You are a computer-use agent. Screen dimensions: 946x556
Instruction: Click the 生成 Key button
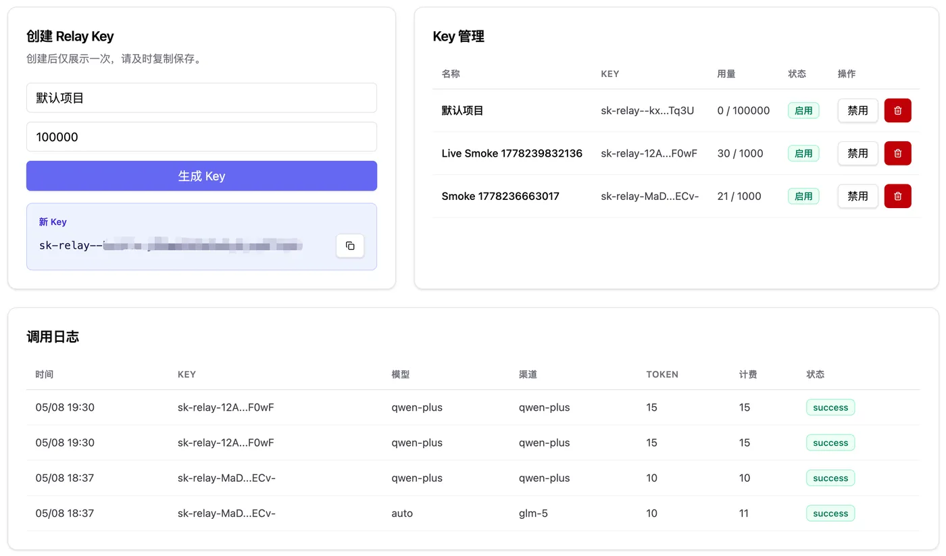(201, 176)
